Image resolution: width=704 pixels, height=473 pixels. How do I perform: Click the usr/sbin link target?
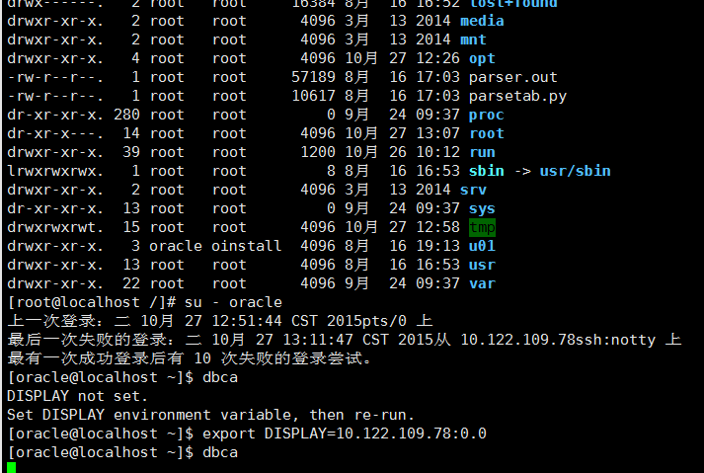click(x=575, y=171)
